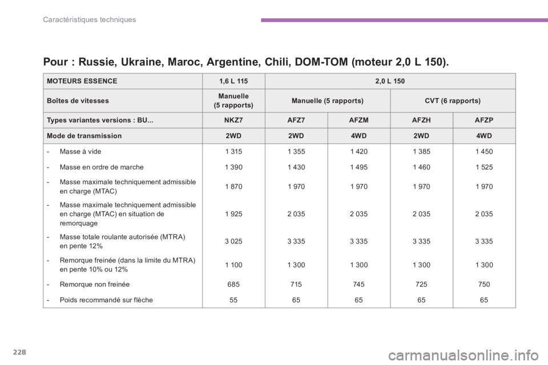
Task: Click the 'CVT (6 rapports)' cell
Action: coord(453,100)
